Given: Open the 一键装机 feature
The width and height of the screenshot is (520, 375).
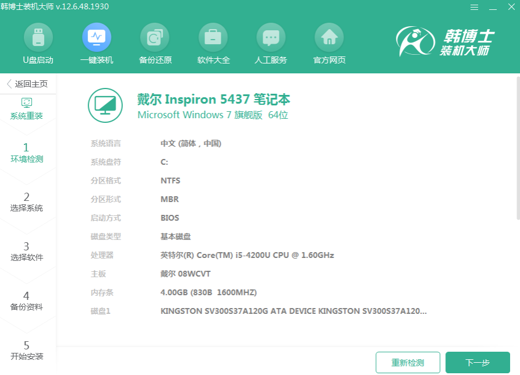Looking at the screenshot, I should pyautogui.click(x=96, y=43).
